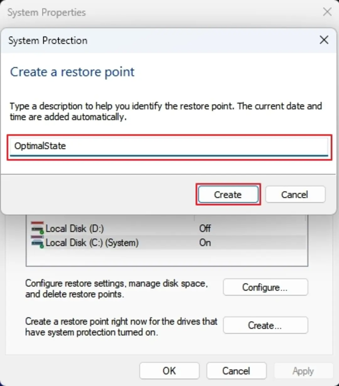The width and height of the screenshot is (339, 386).
Task: Cancel the System Protection dialog
Action: [x=295, y=195]
